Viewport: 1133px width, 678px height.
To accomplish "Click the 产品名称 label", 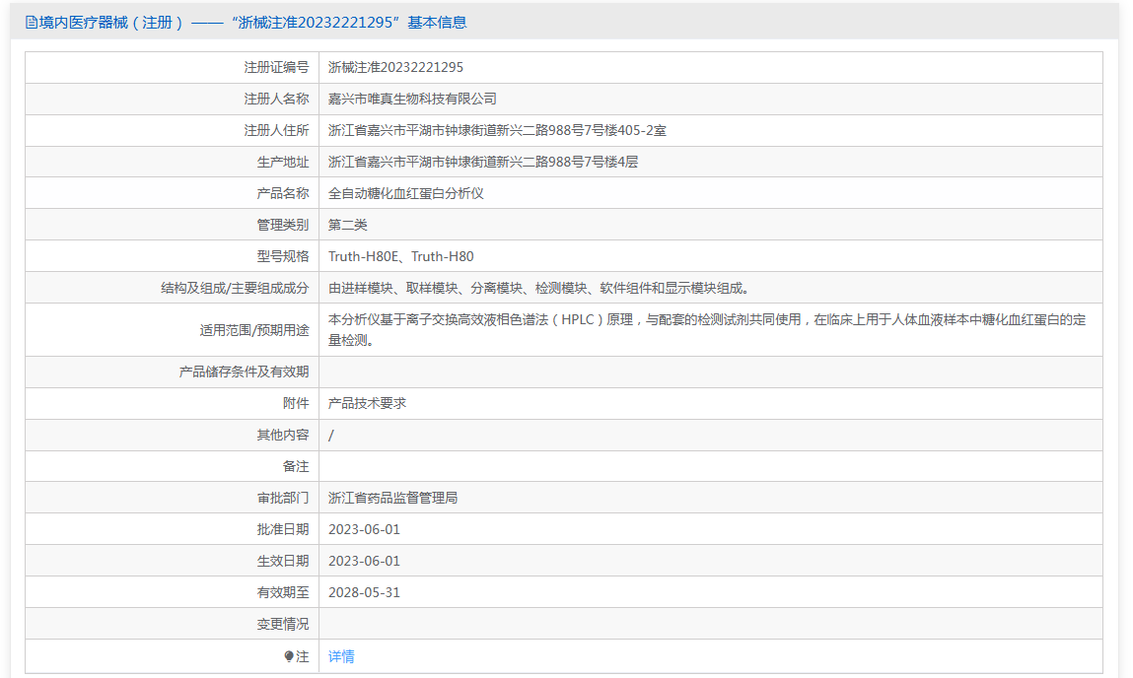I will click(283, 193).
